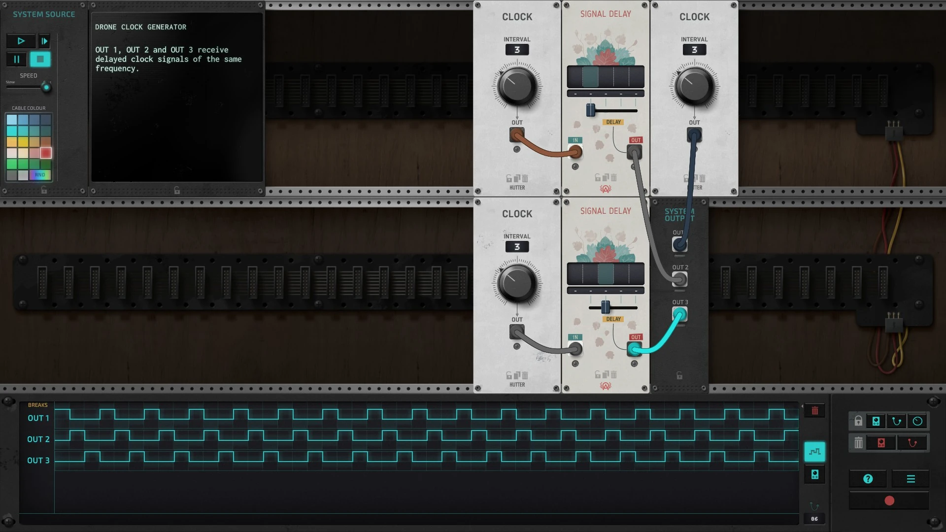946x532 pixels.
Task: Click the Speed slider knob
Action: click(46, 88)
